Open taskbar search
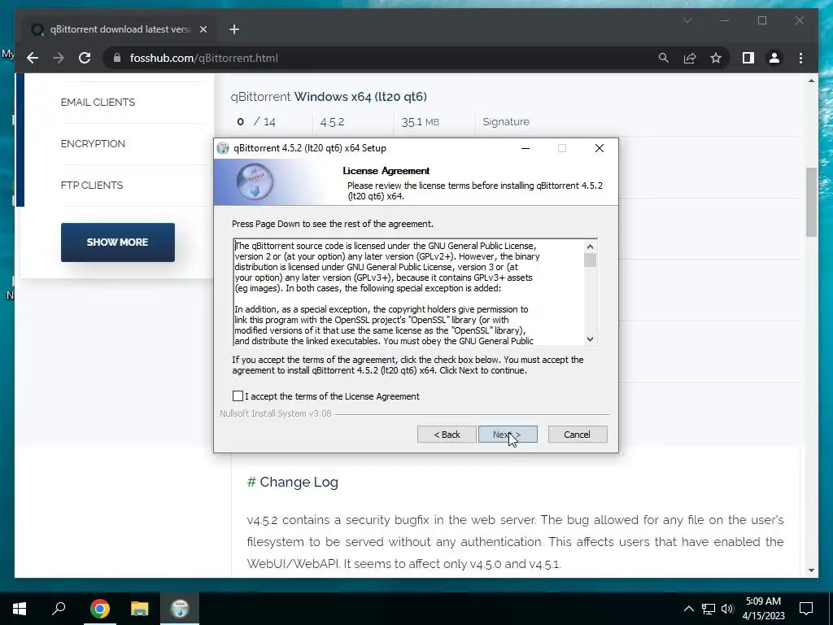833x625 pixels. pos(59,609)
